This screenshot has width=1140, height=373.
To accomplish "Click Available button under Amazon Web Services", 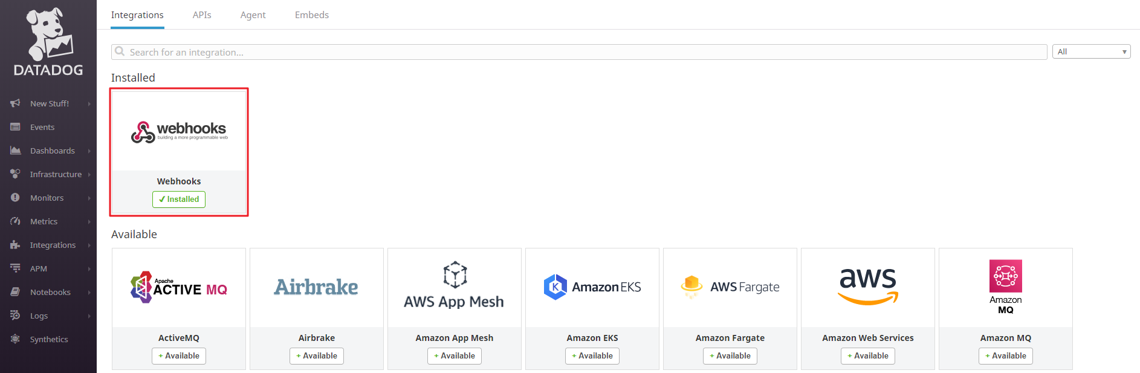I will pos(867,356).
